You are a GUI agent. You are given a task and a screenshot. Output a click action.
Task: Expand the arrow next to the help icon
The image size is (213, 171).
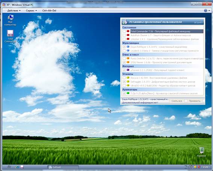click(209, 10)
